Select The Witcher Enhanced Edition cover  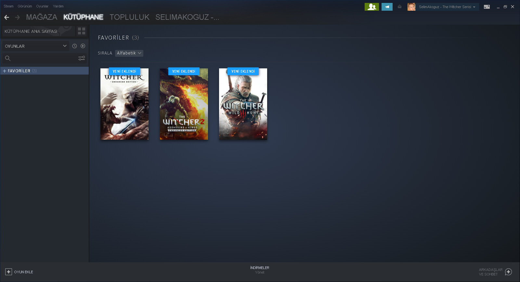click(x=124, y=104)
